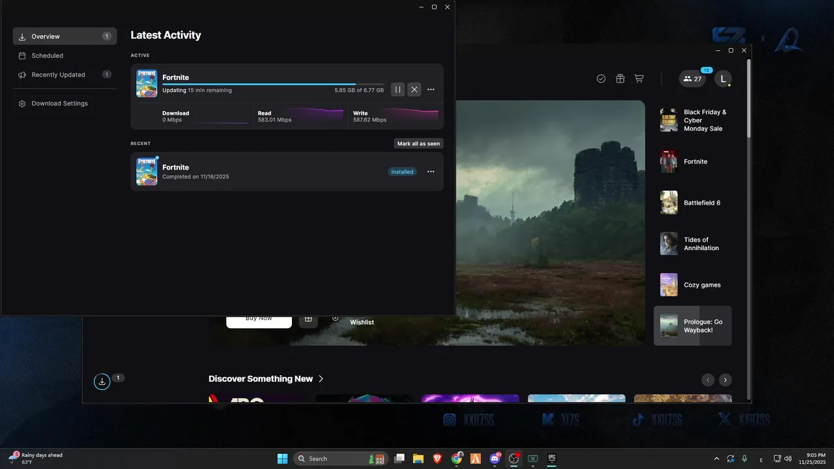Image resolution: width=834 pixels, height=469 pixels.
Task: Open more options for the installed Fortnite
Action: [x=431, y=172]
